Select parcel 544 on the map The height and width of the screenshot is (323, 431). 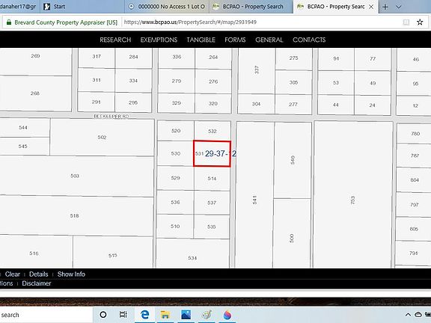point(24,127)
